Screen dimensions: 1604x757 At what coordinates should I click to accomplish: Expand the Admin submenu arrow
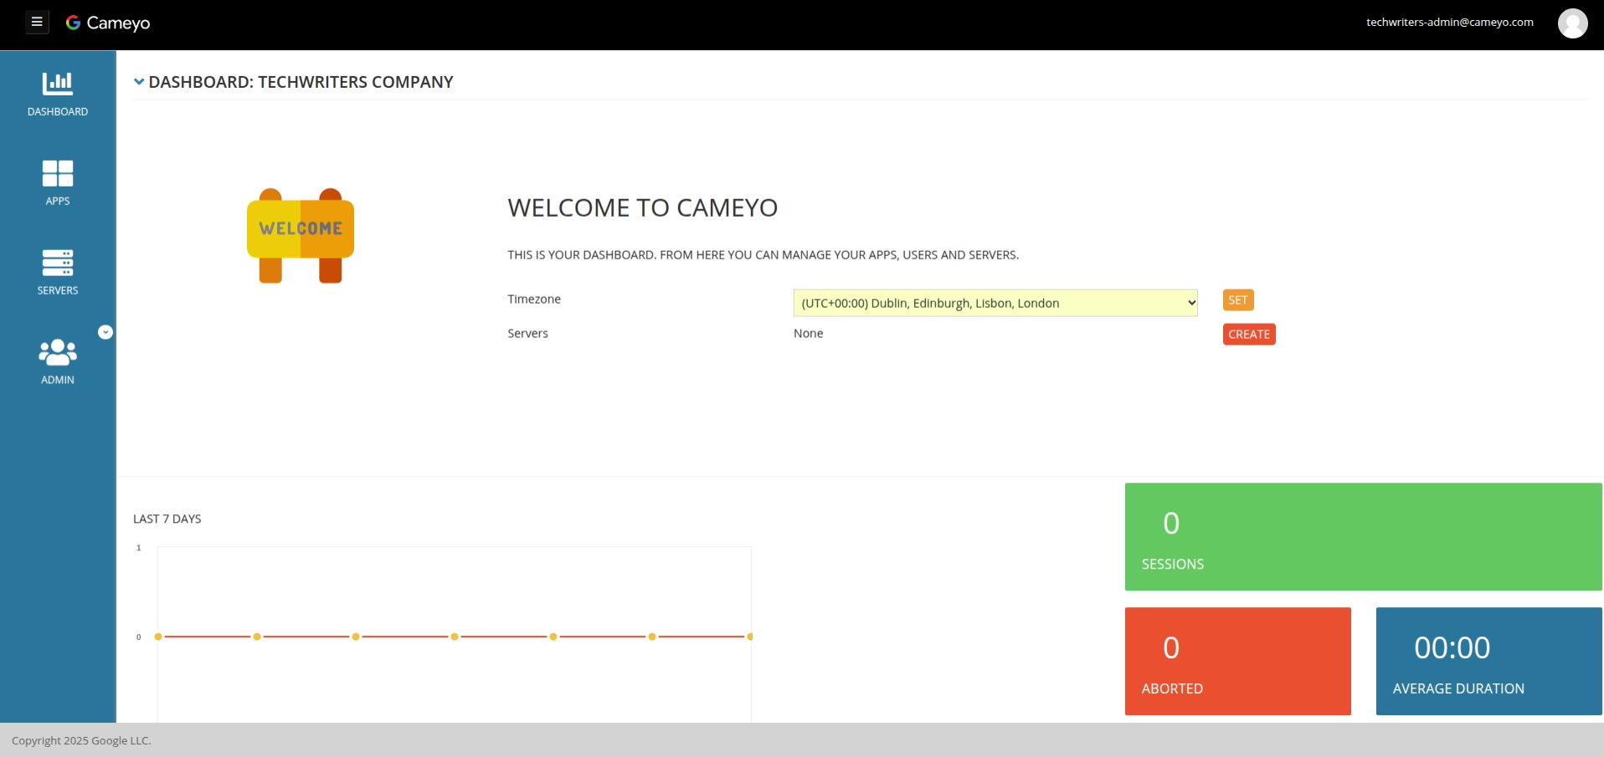coord(105,332)
